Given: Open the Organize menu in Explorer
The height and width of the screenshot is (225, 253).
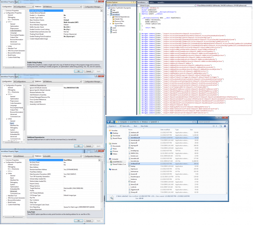Looking at the screenshot, I should tap(112, 126).
